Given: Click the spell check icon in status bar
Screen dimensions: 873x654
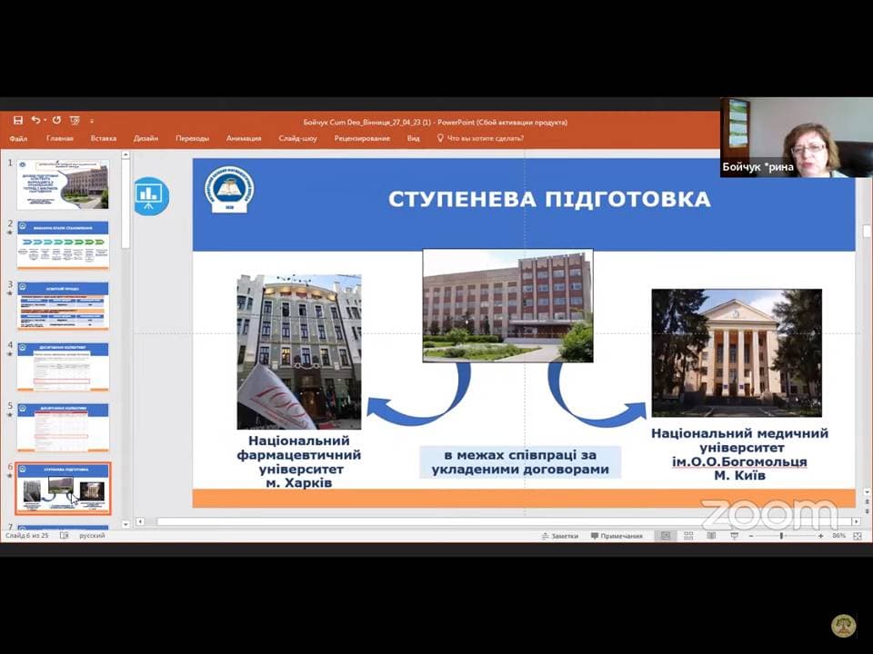Looking at the screenshot, I should (64, 536).
